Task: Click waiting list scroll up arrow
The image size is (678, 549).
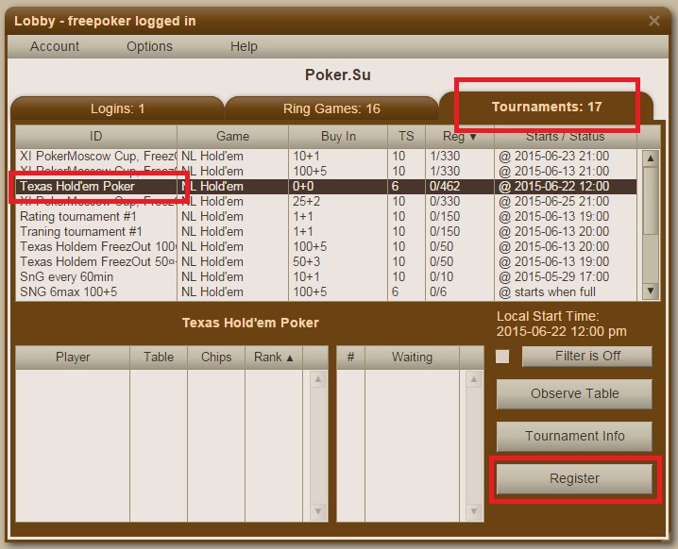Action: click(474, 379)
